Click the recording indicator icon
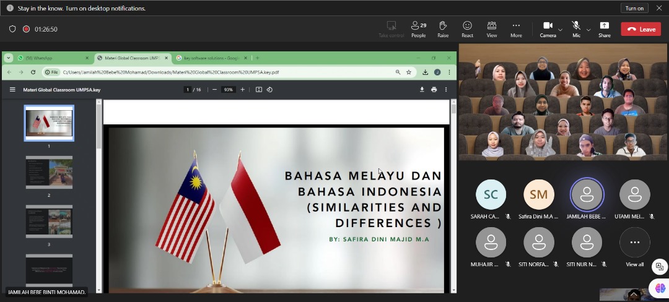This screenshot has width=669, height=302. tap(26, 29)
